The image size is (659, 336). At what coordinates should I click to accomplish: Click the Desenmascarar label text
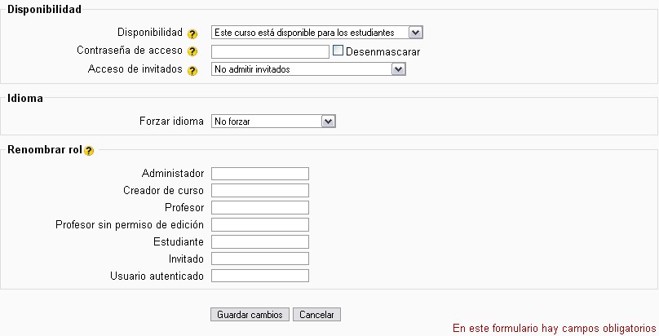coord(383,52)
